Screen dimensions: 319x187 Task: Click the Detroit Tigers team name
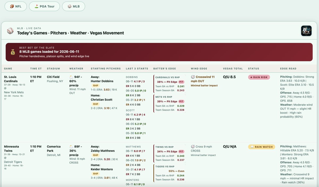(13, 162)
